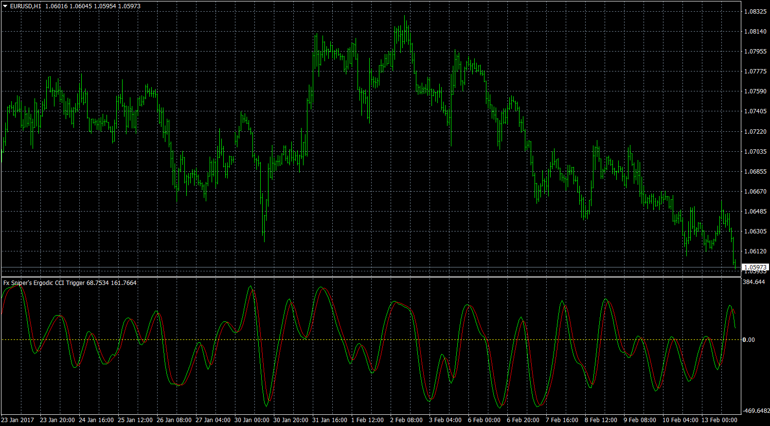Select the 24 Jan 16:00 time label
Image resolution: width=770 pixels, height=426 pixels.
(x=96, y=420)
